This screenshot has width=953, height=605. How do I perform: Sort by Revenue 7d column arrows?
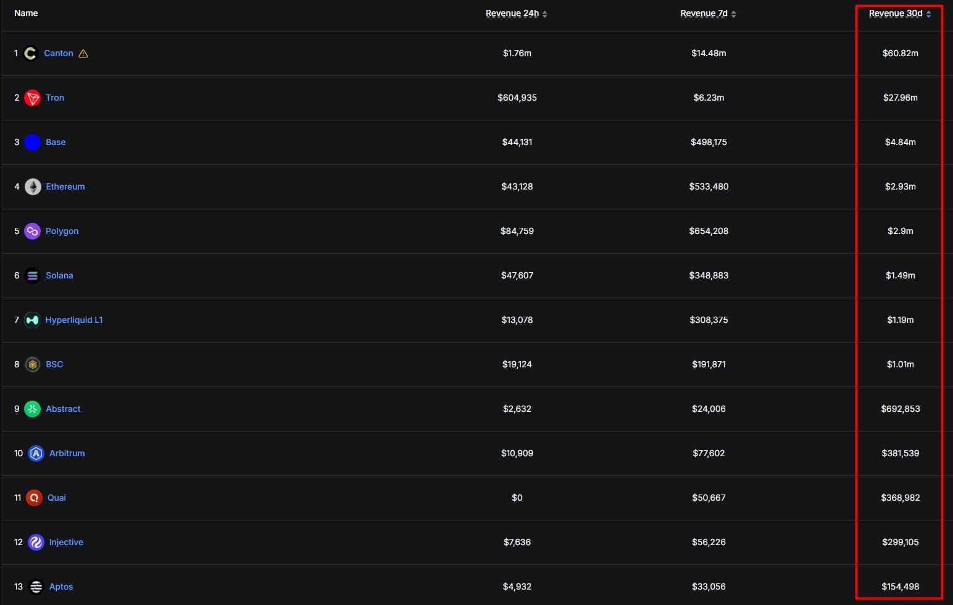[x=733, y=14]
